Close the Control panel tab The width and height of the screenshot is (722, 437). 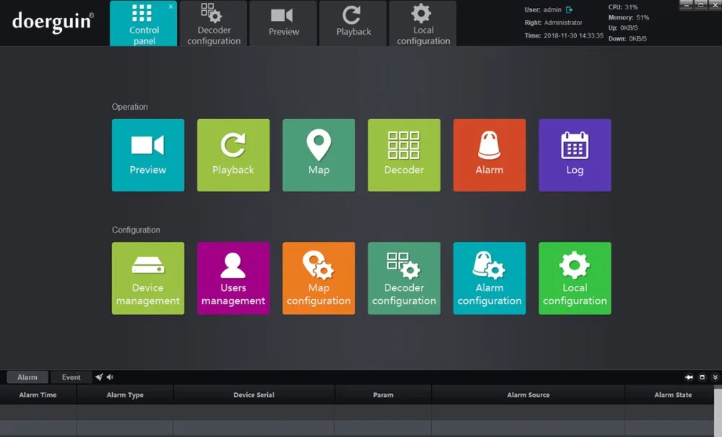171,7
